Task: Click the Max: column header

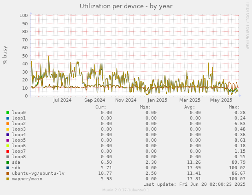Action: click(x=234, y=107)
